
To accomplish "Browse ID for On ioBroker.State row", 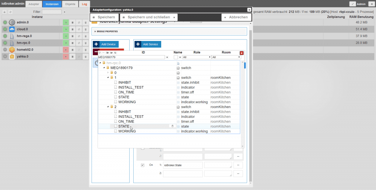I will click(x=238, y=165).
